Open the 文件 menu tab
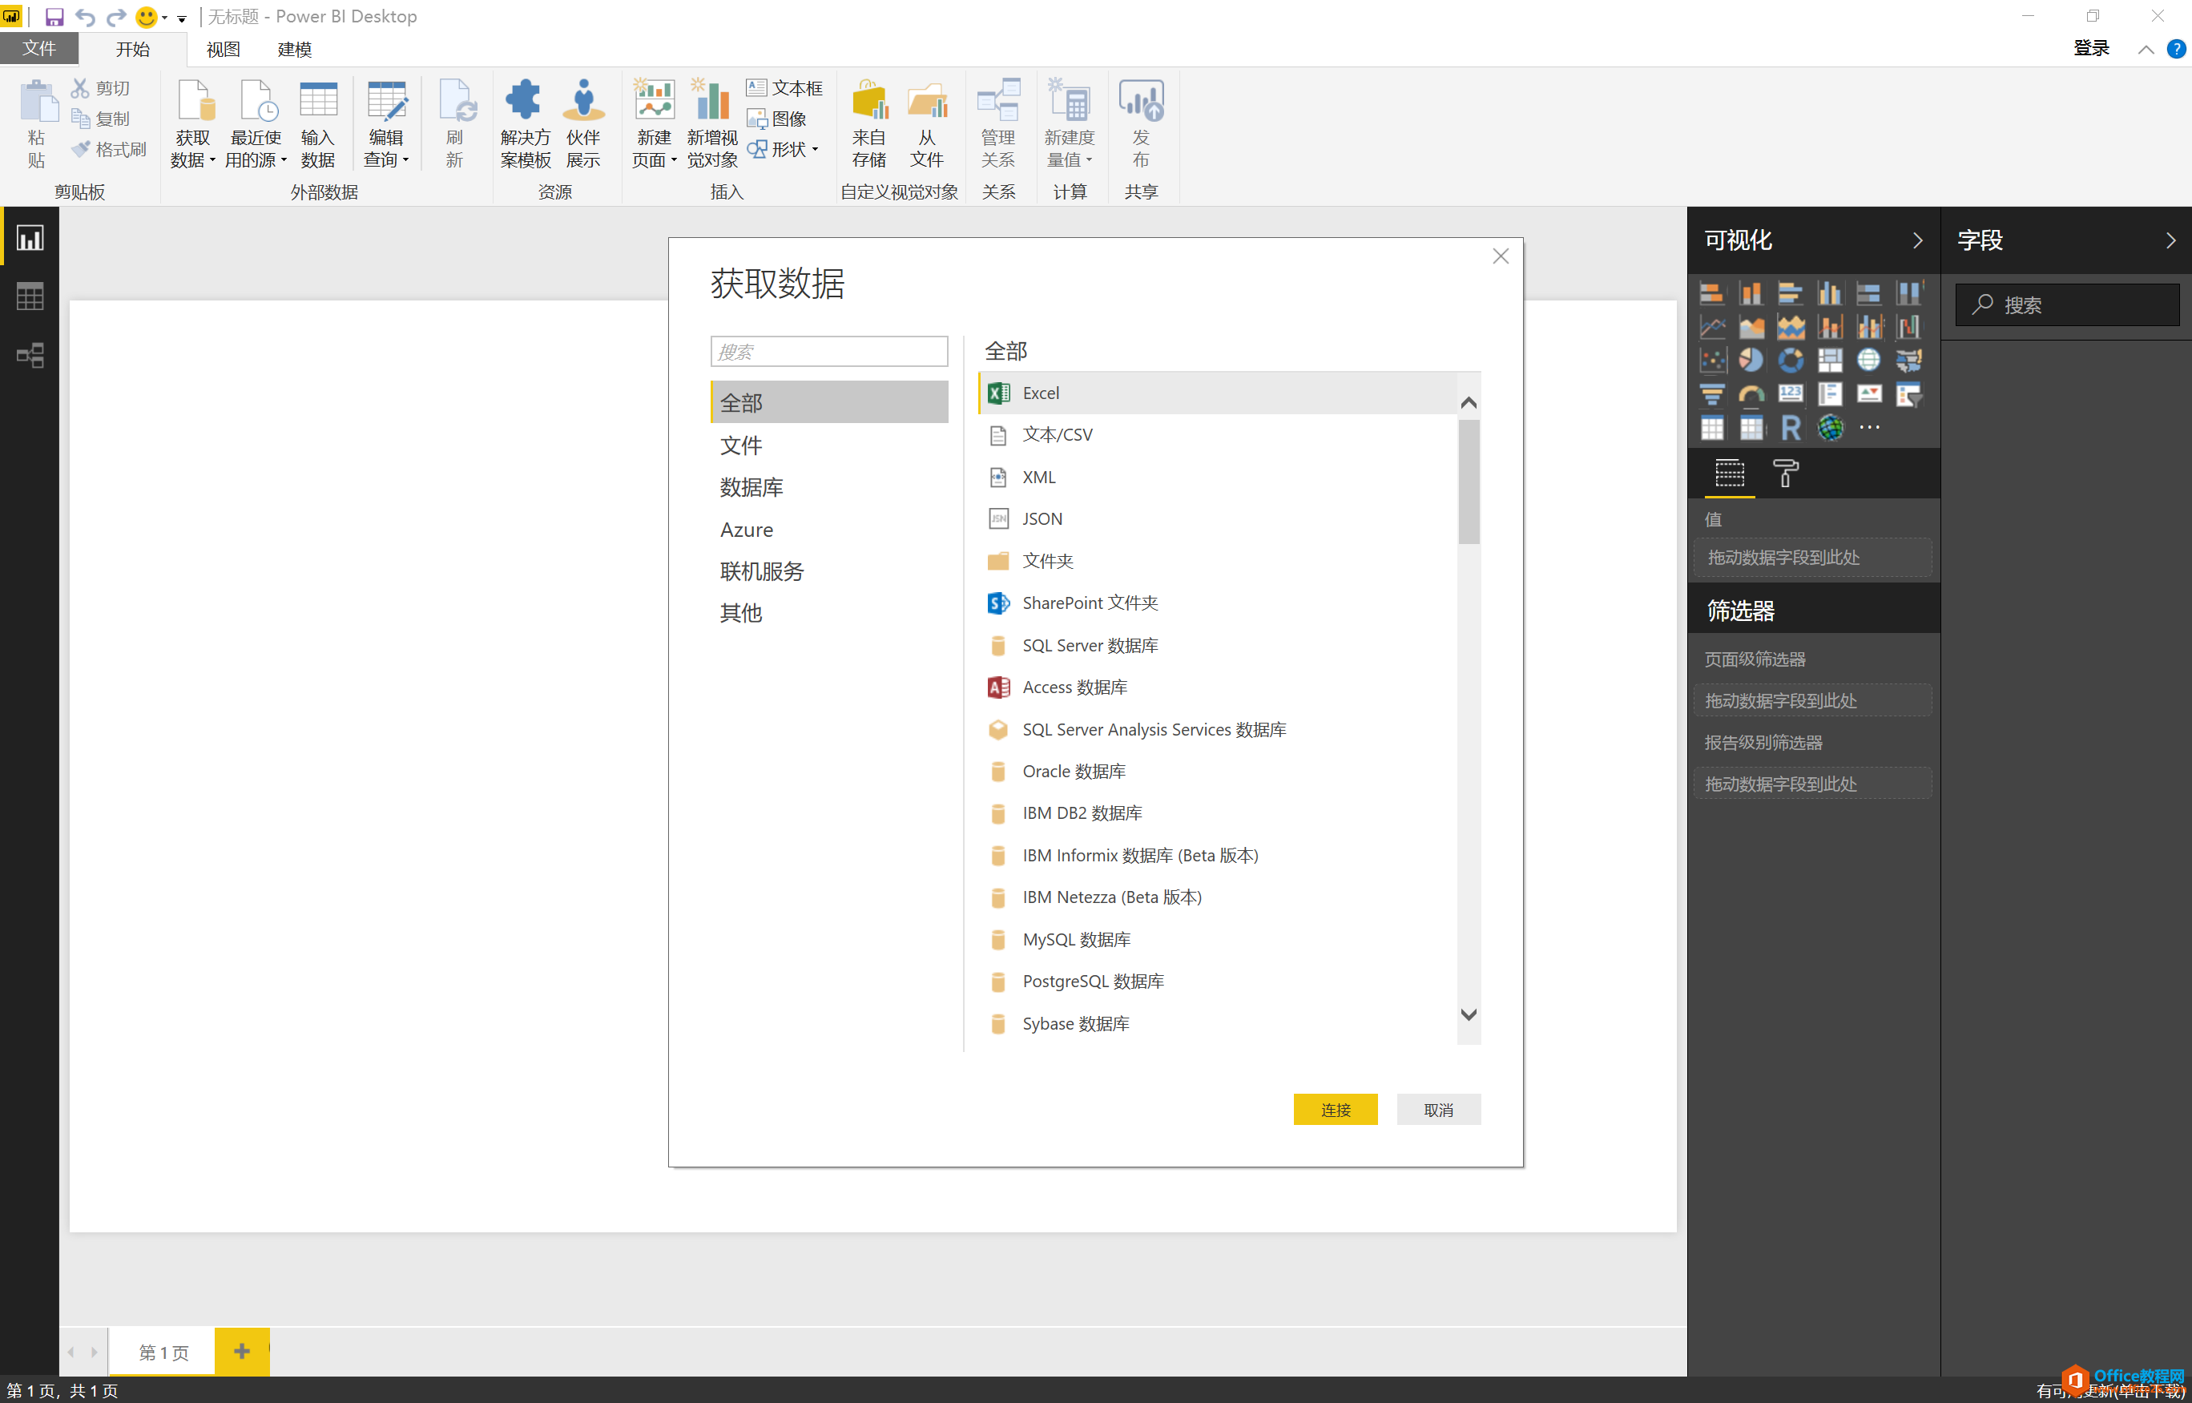The height and width of the screenshot is (1403, 2192). (x=39, y=48)
